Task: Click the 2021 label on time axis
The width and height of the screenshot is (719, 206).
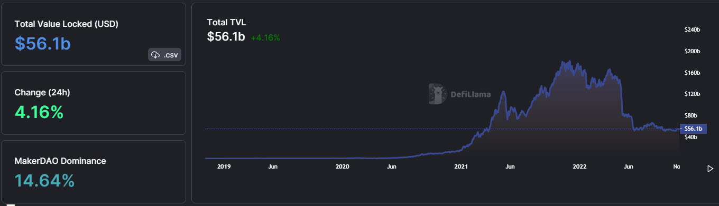Action: [x=462, y=166]
